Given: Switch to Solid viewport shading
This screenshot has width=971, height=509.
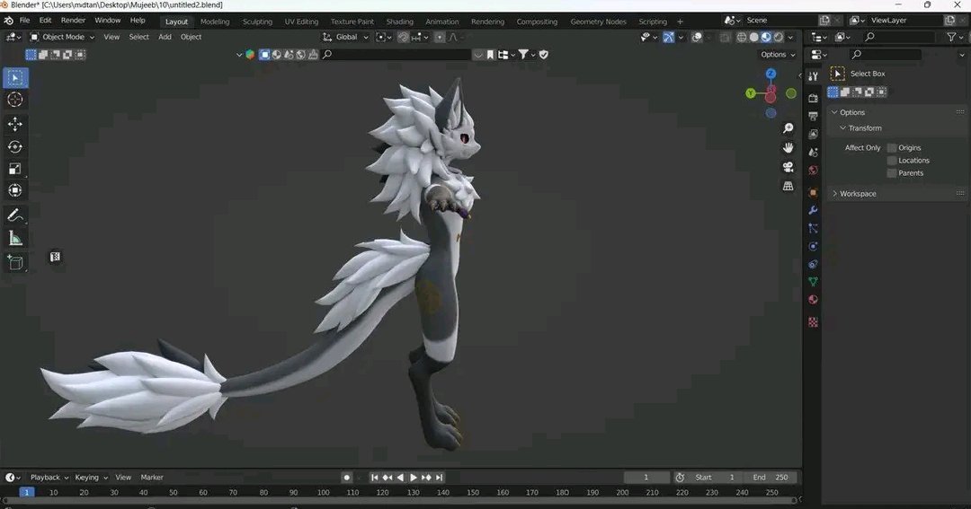Looking at the screenshot, I should click(x=753, y=37).
